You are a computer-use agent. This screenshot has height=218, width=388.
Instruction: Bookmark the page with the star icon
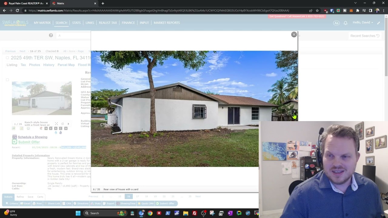(x=317, y=10)
